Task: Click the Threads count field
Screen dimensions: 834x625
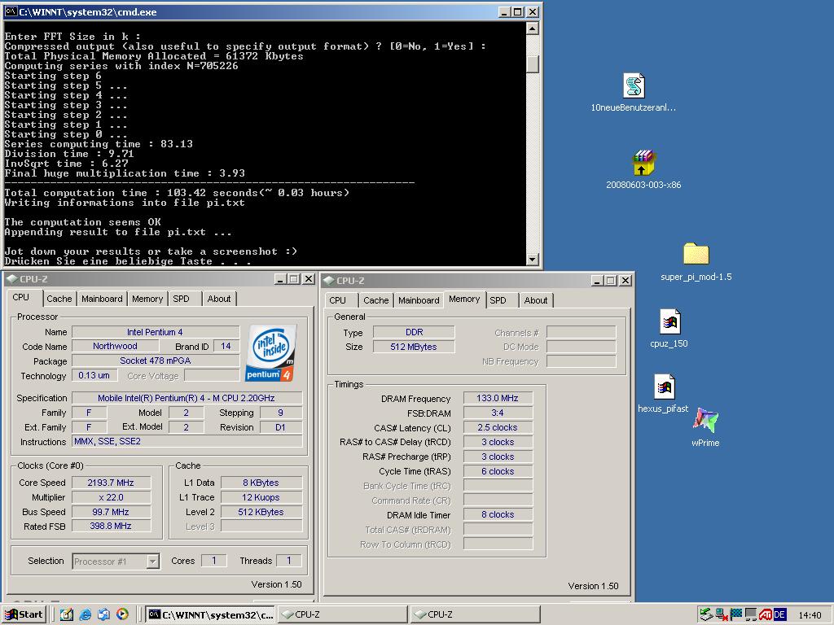Action: click(289, 561)
